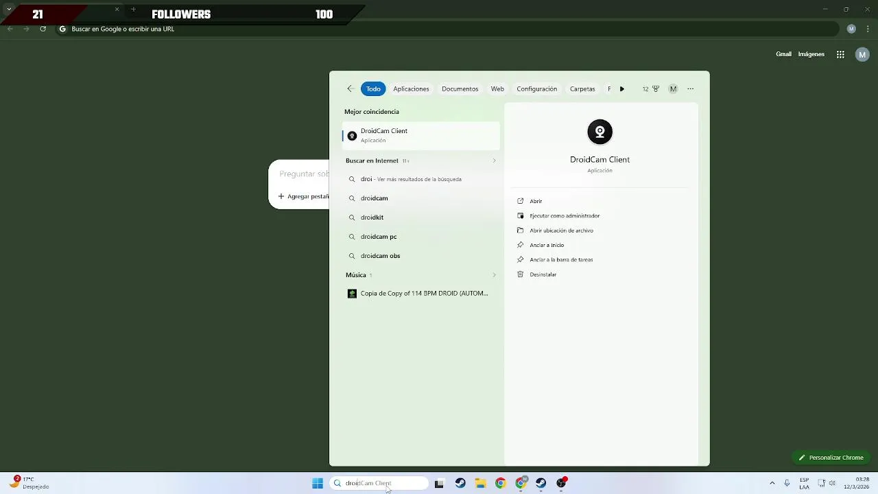This screenshot has height=494, width=878.
Task: Reload the Chrome page
Action: click(43, 29)
